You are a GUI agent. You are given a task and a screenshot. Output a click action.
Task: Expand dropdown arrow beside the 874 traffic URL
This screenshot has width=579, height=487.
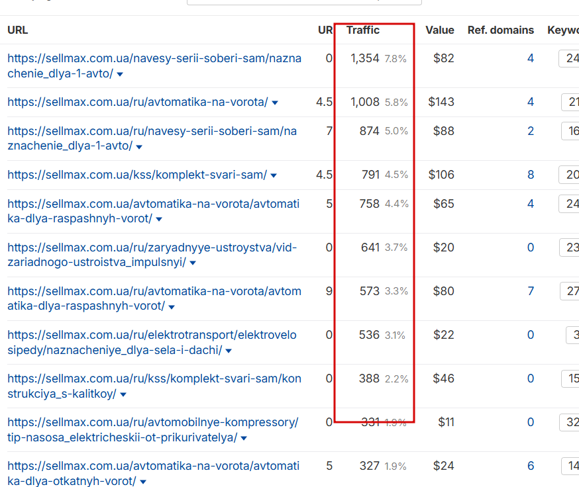pyautogui.click(x=139, y=147)
